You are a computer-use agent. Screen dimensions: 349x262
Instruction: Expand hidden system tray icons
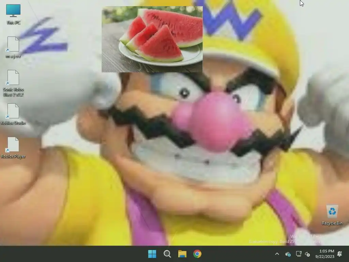(x=277, y=254)
